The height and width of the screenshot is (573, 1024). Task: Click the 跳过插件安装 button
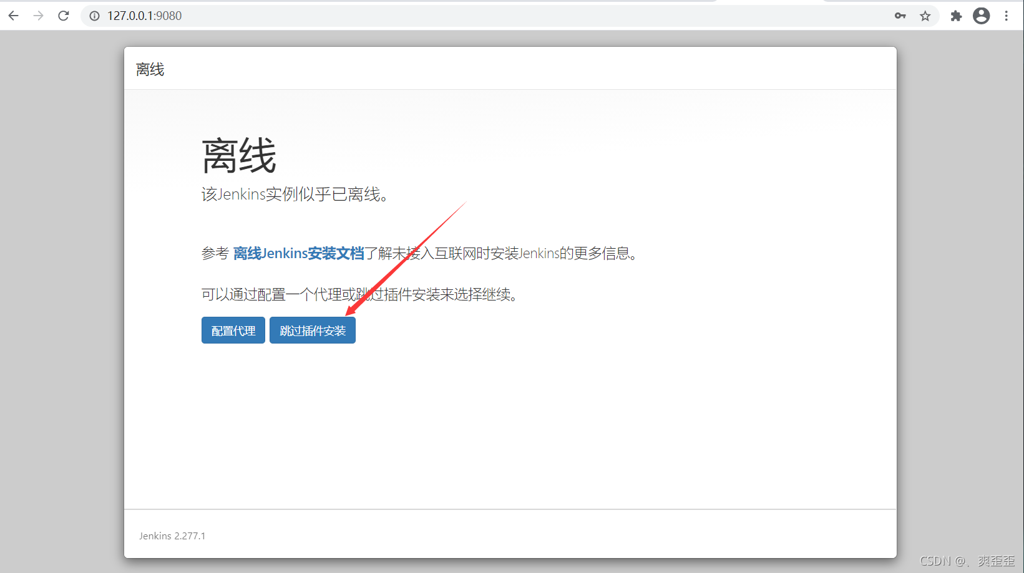point(313,330)
